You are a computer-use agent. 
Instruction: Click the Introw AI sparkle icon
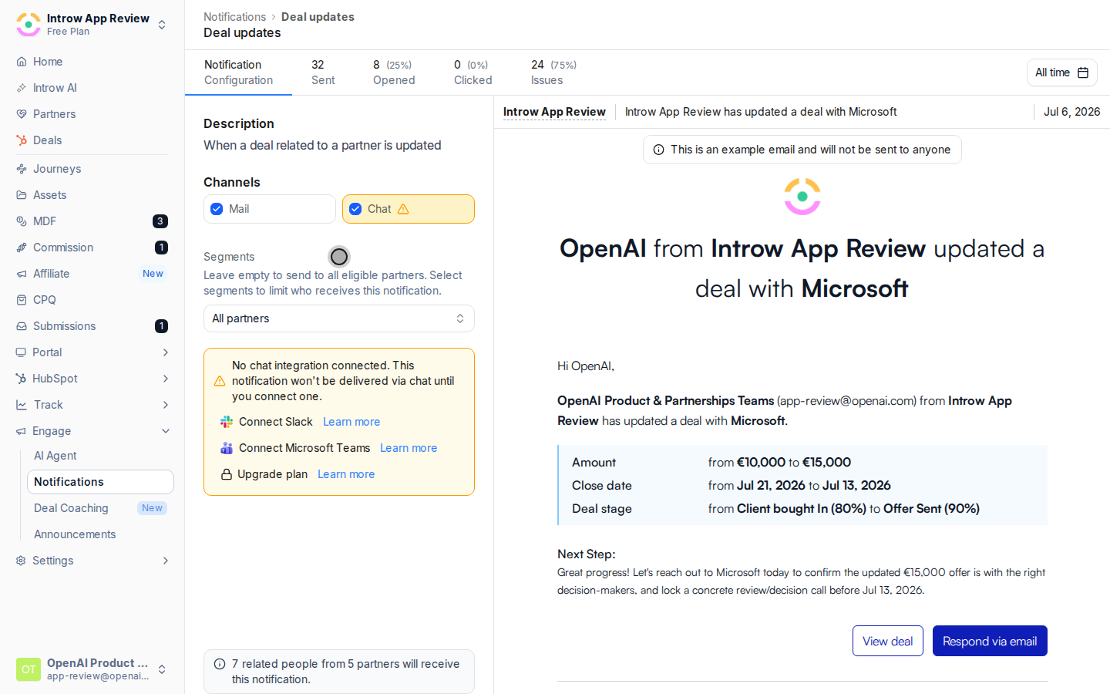tap(22, 88)
